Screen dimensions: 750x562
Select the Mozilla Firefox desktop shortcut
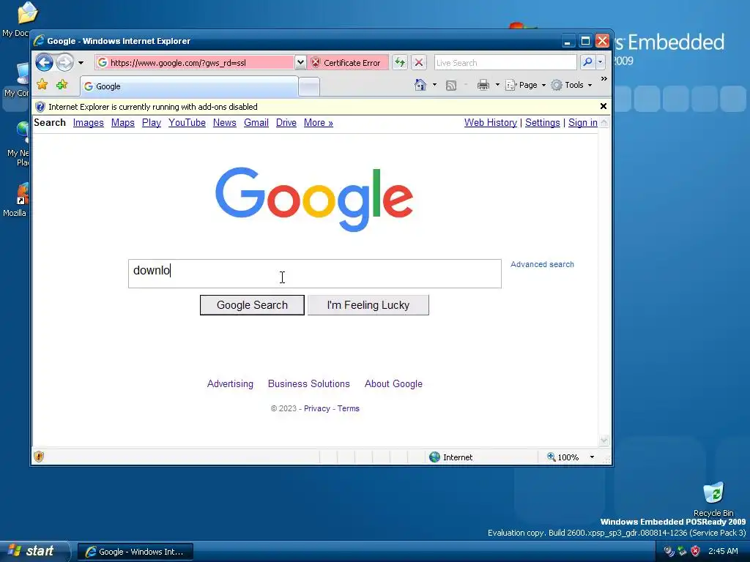(17, 200)
